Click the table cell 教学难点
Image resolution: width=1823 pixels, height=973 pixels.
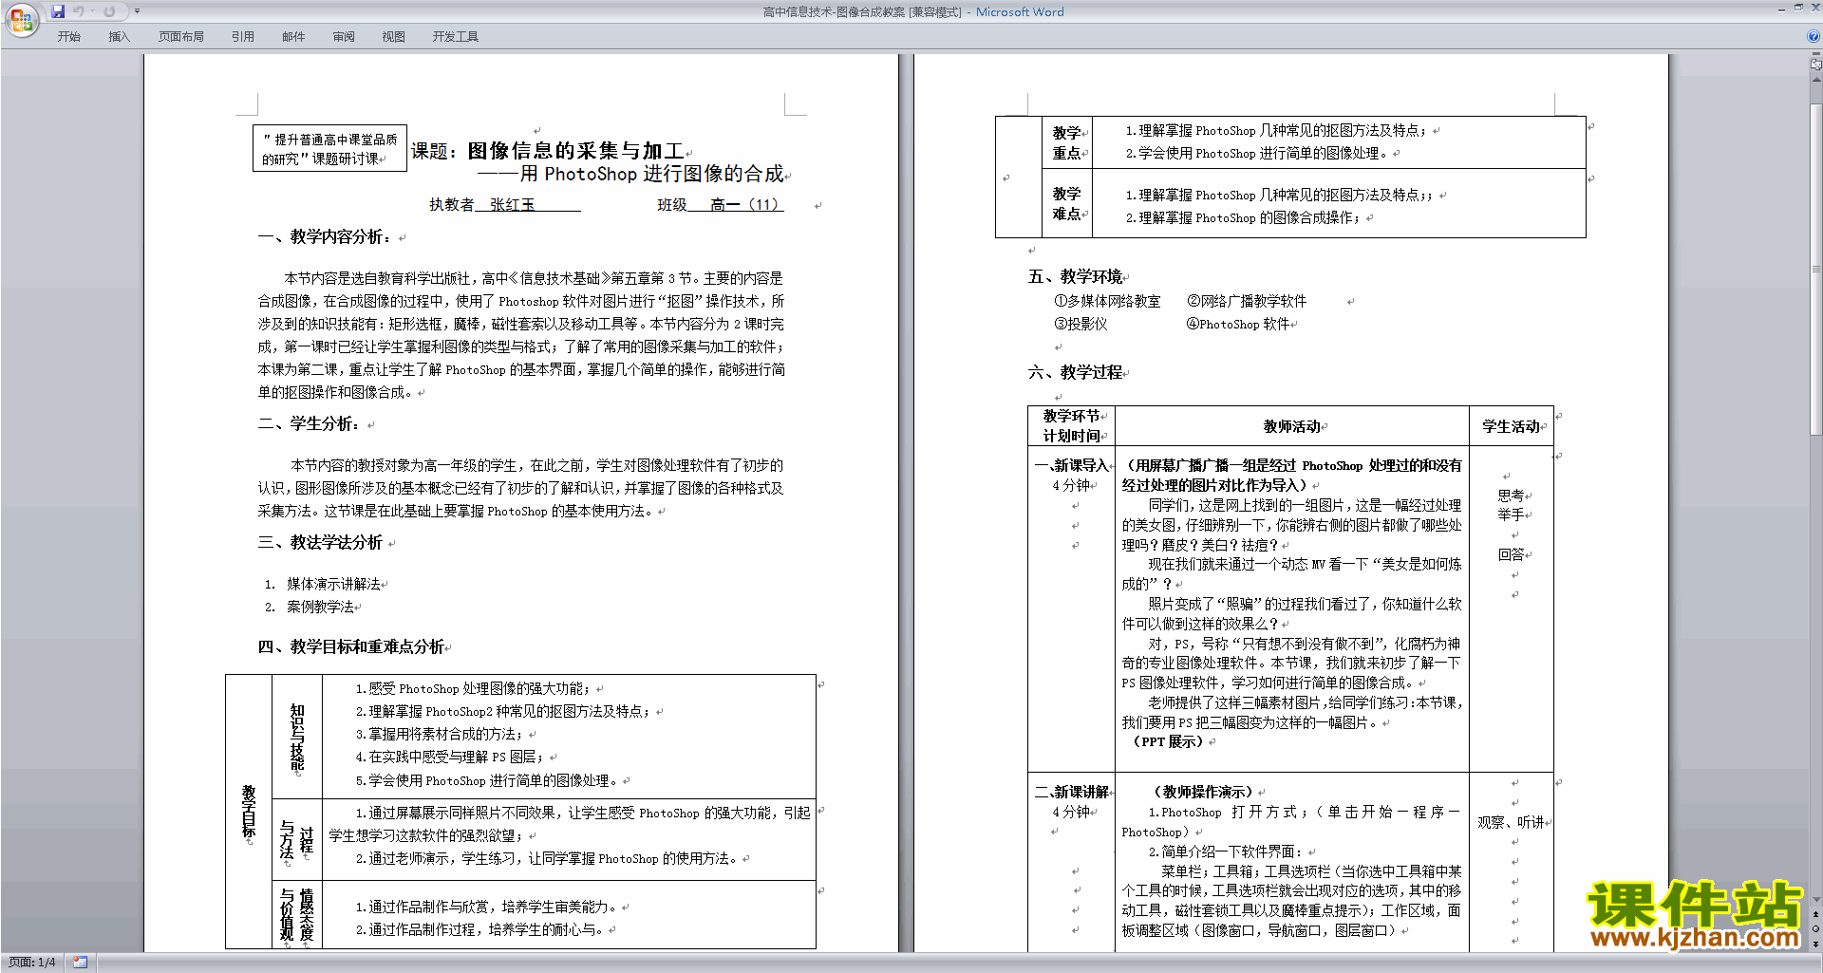1067,203
